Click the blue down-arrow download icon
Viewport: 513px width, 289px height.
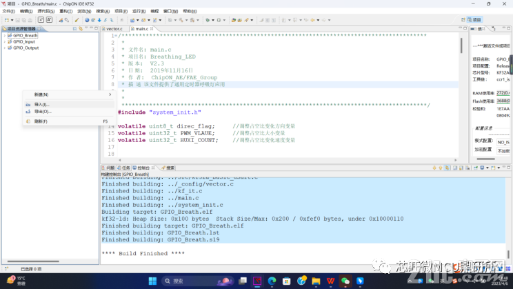click(99, 20)
